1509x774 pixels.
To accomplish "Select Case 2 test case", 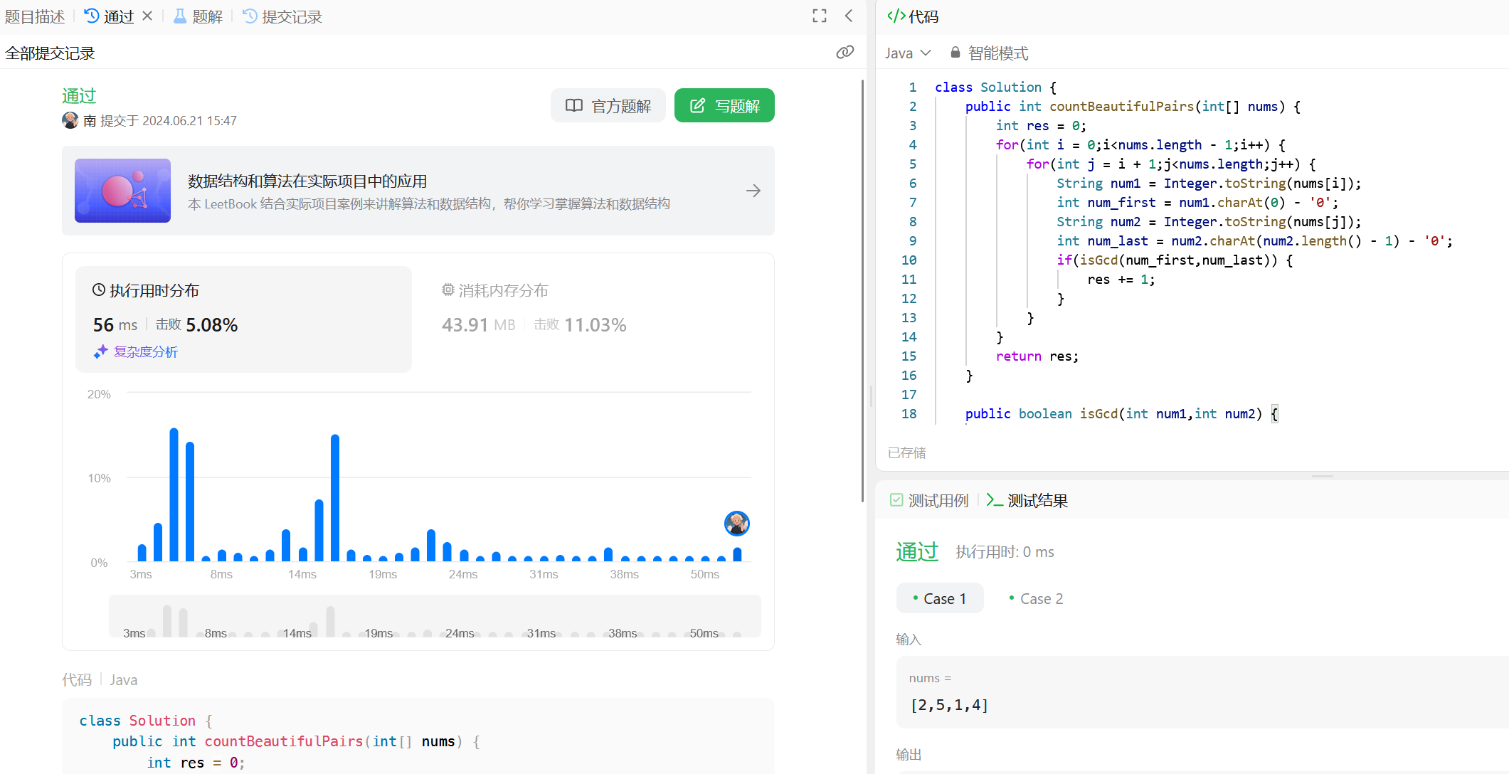I will pyautogui.click(x=1036, y=598).
